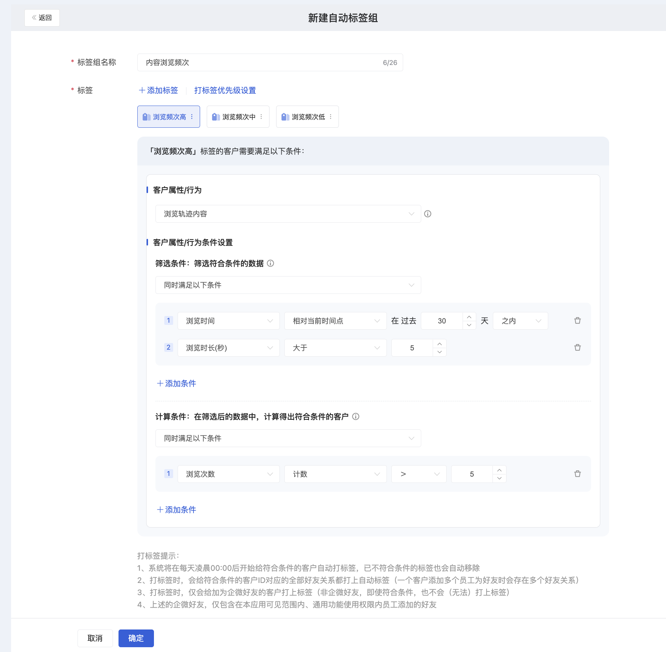Select the 浏览频次高 tag

point(169,117)
